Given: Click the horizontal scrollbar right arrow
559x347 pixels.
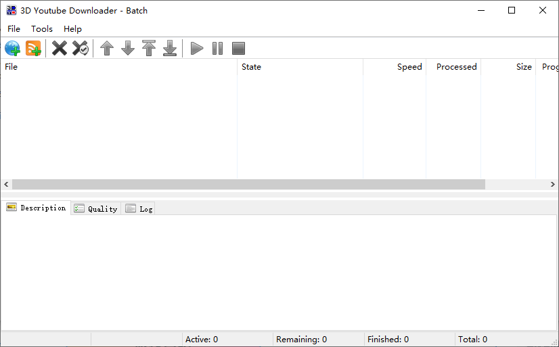Looking at the screenshot, I should tap(553, 185).
